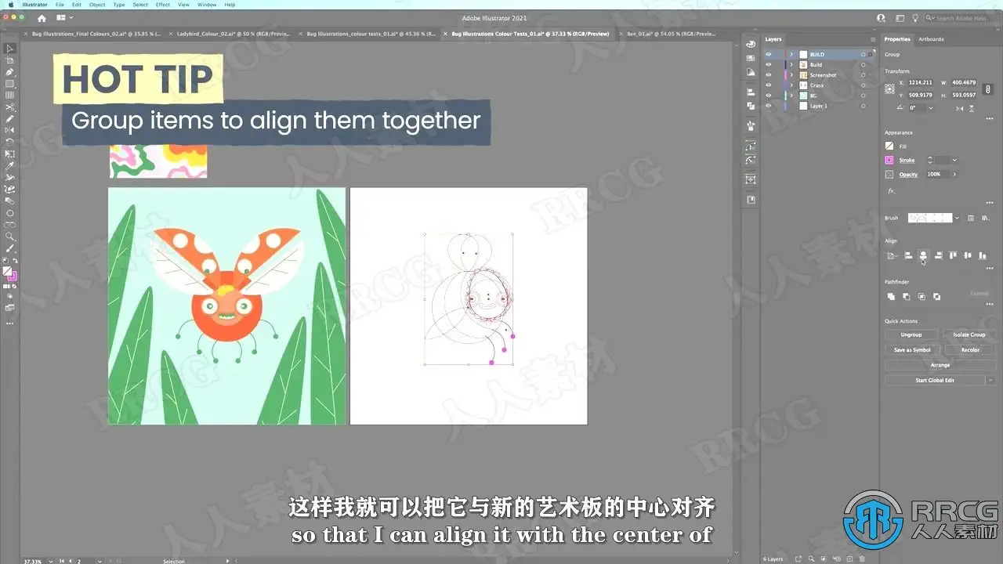
Task: Select the Eyedropper tool
Action: coord(9,166)
